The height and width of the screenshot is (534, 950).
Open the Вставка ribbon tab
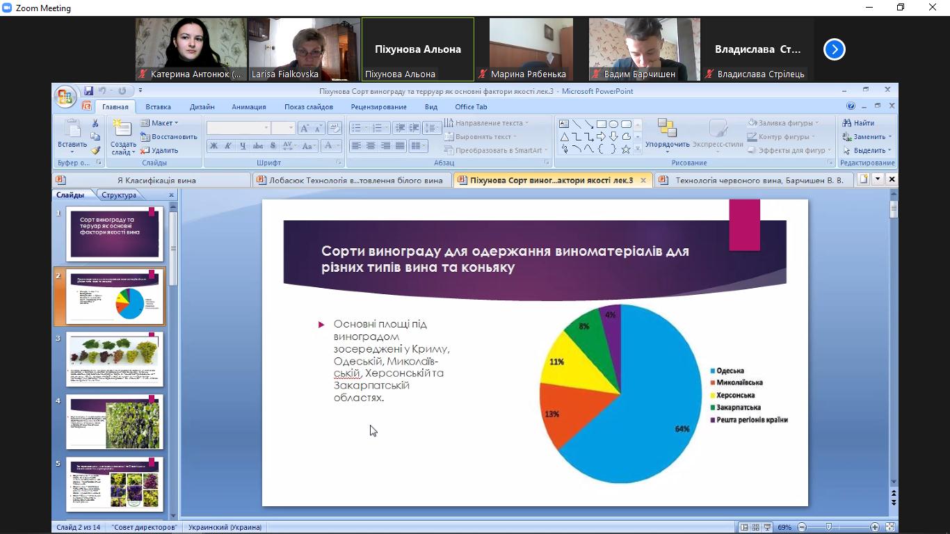pyautogui.click(x=158, y=107)
